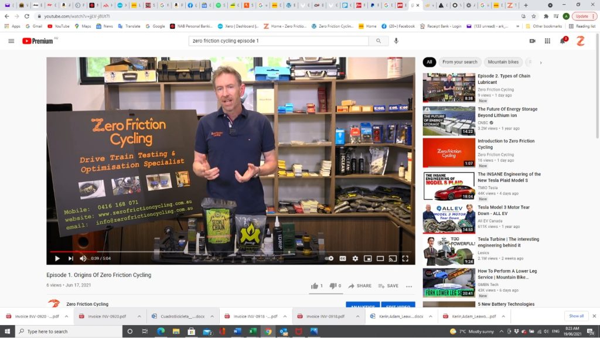600x338 pixels.
Task: Skip to the next video in player
Action: coord(71,258)
